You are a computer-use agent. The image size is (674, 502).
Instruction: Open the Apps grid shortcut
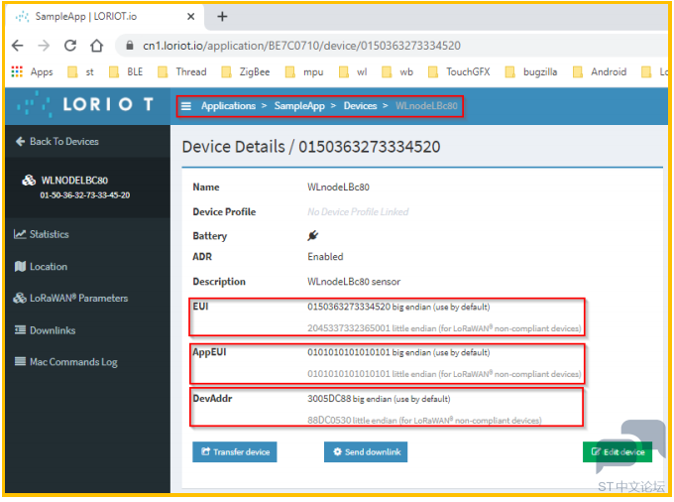pos(33,71)
